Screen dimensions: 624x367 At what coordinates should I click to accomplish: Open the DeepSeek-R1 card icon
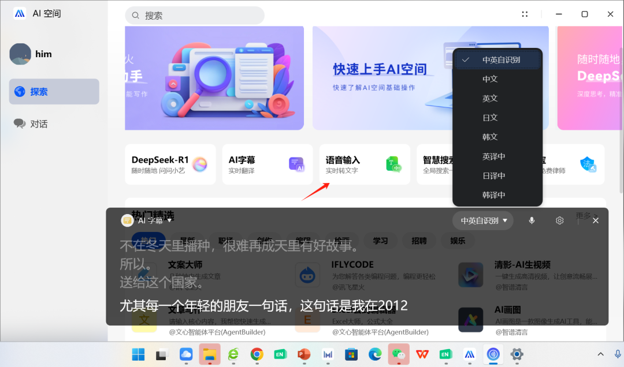(x=200, y=164)
